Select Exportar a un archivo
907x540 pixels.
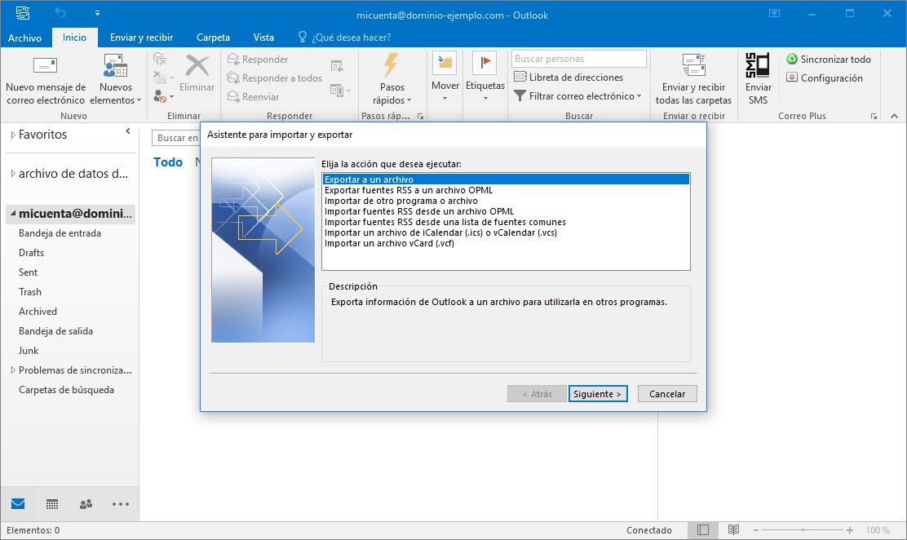[x=507, y=179]
